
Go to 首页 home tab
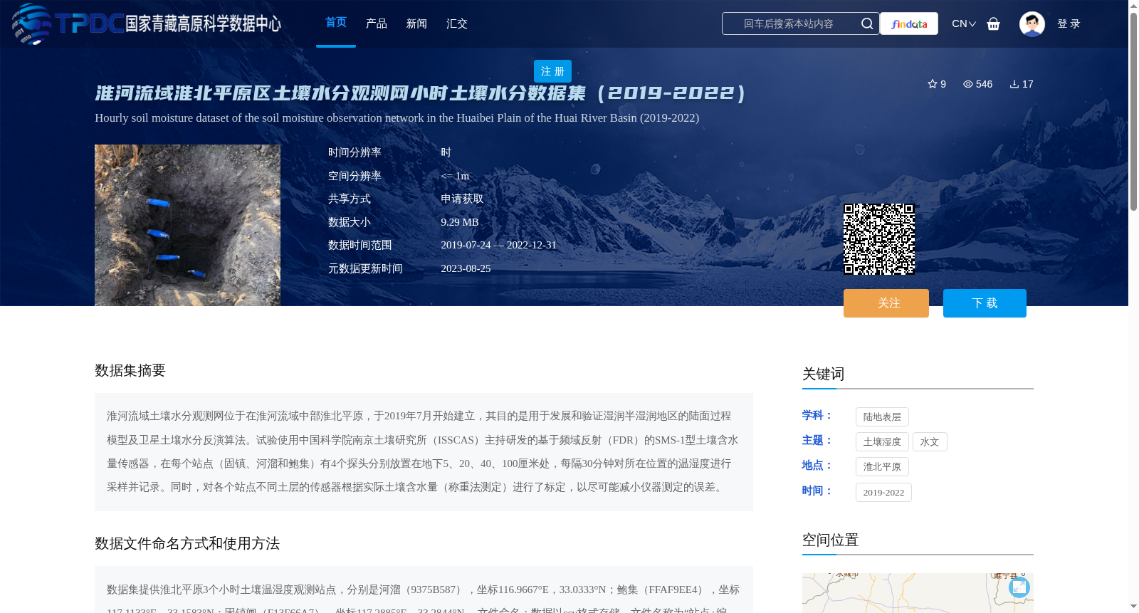click(x=336, y=23)
